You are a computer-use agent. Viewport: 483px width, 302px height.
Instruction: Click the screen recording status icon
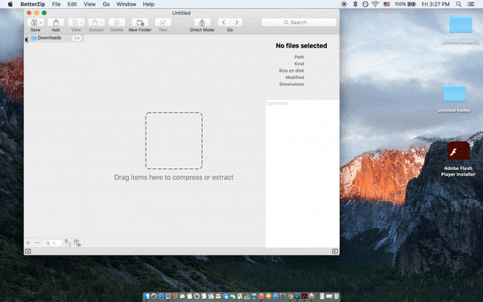coord(344,4)
